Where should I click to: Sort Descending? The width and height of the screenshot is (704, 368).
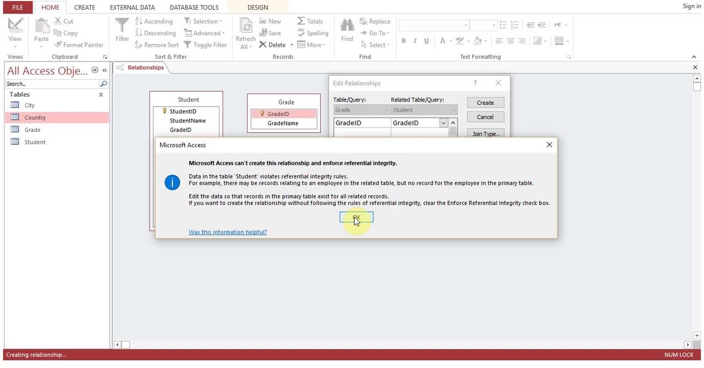click(x=155, y=33)
